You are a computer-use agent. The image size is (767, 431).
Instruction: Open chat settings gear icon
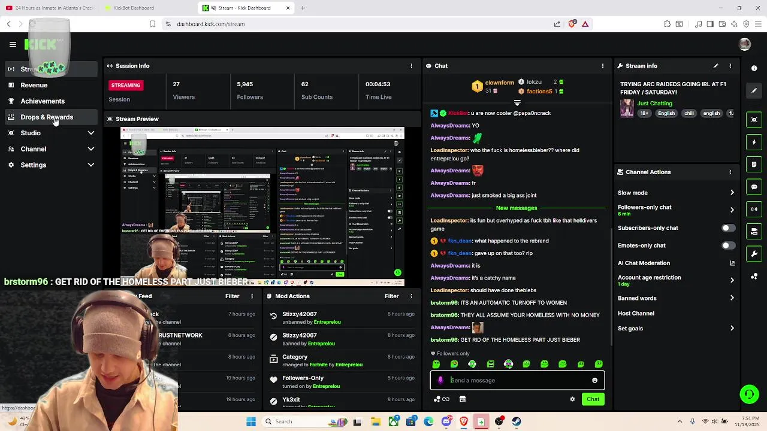[572, 399]
